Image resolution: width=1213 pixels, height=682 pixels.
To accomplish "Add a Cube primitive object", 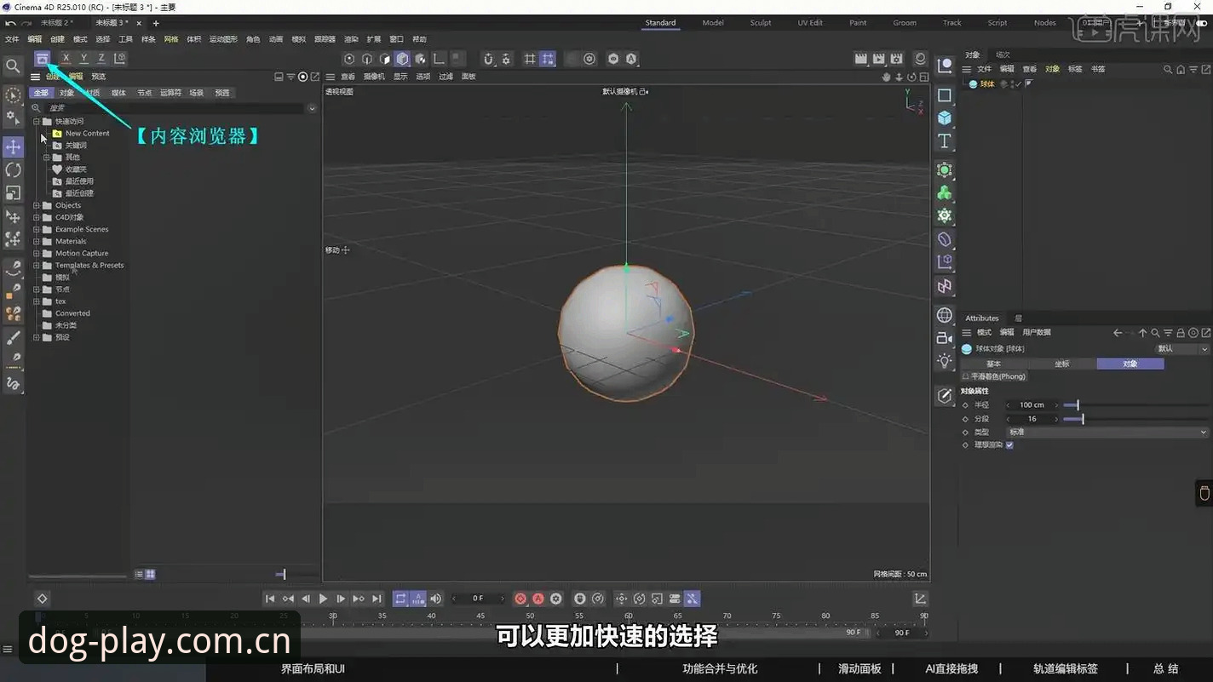I will coord(945,118).
